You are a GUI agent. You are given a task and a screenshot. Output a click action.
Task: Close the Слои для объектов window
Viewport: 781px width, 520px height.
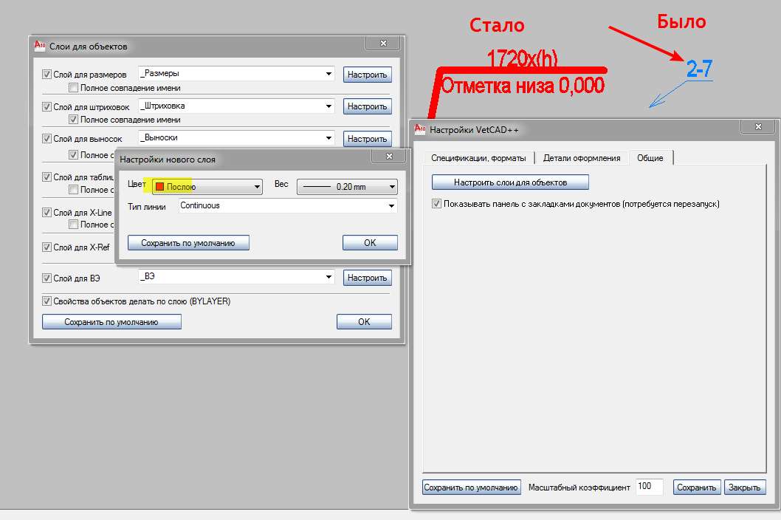pos(383,44)
